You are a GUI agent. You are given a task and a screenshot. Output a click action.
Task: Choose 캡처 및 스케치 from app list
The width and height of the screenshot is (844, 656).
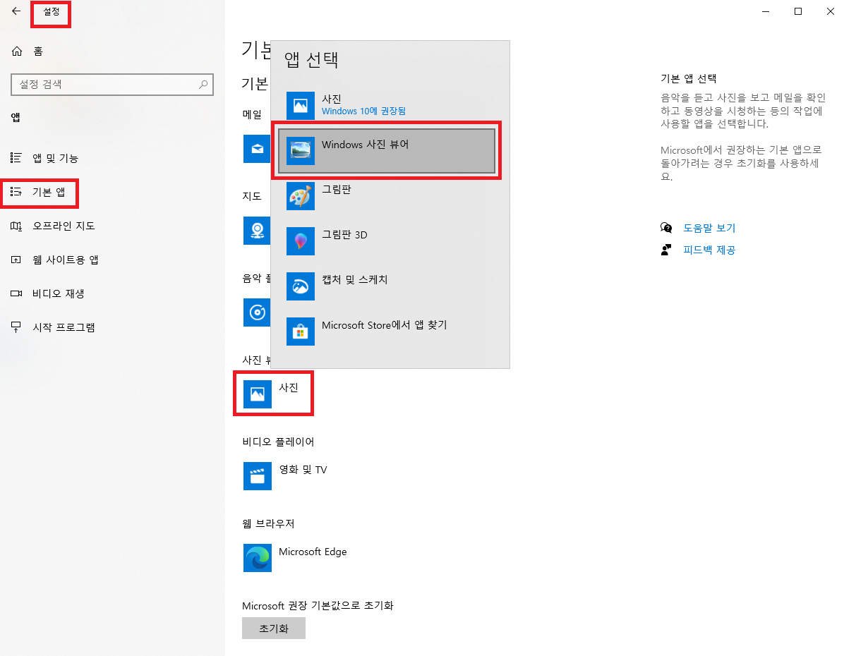(387, 286)
